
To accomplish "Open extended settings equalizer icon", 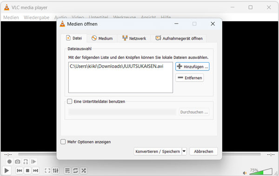I will (55, 170).
